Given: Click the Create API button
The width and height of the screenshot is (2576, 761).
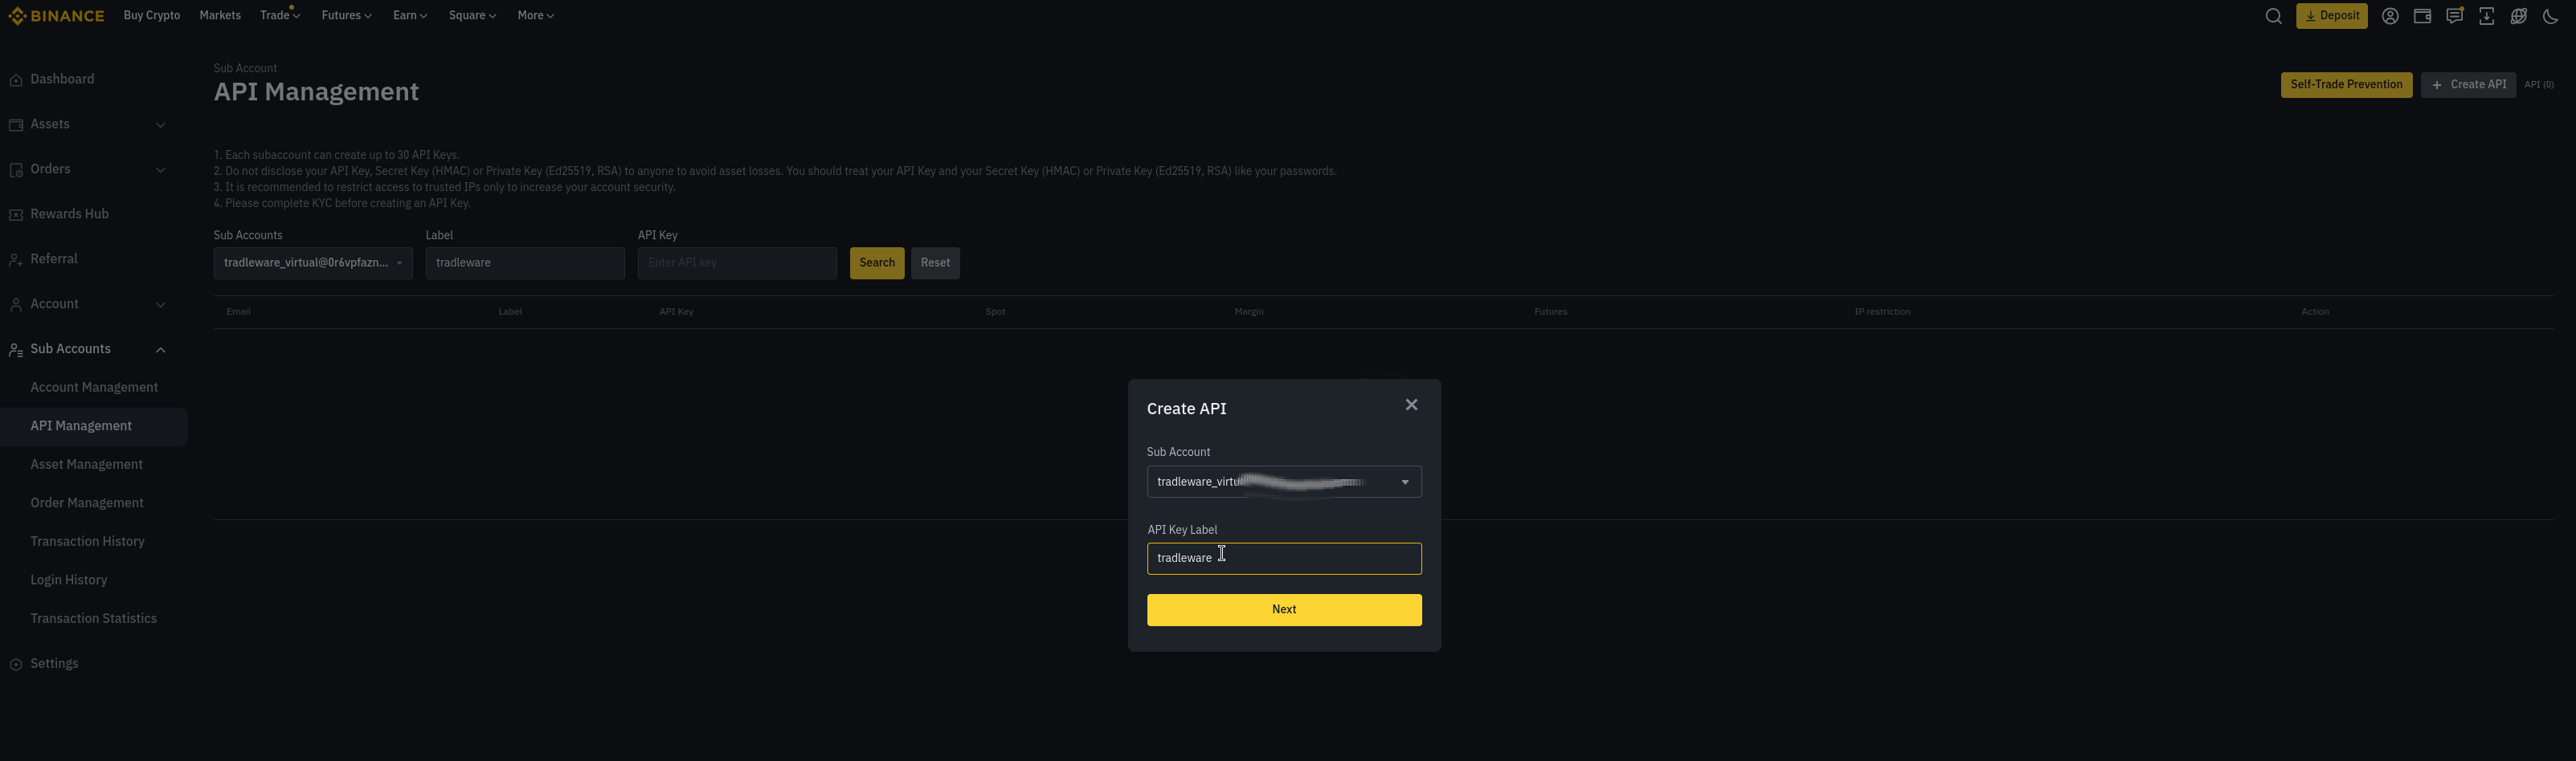Looking at the screenshot, I should tap(2468, 85).
